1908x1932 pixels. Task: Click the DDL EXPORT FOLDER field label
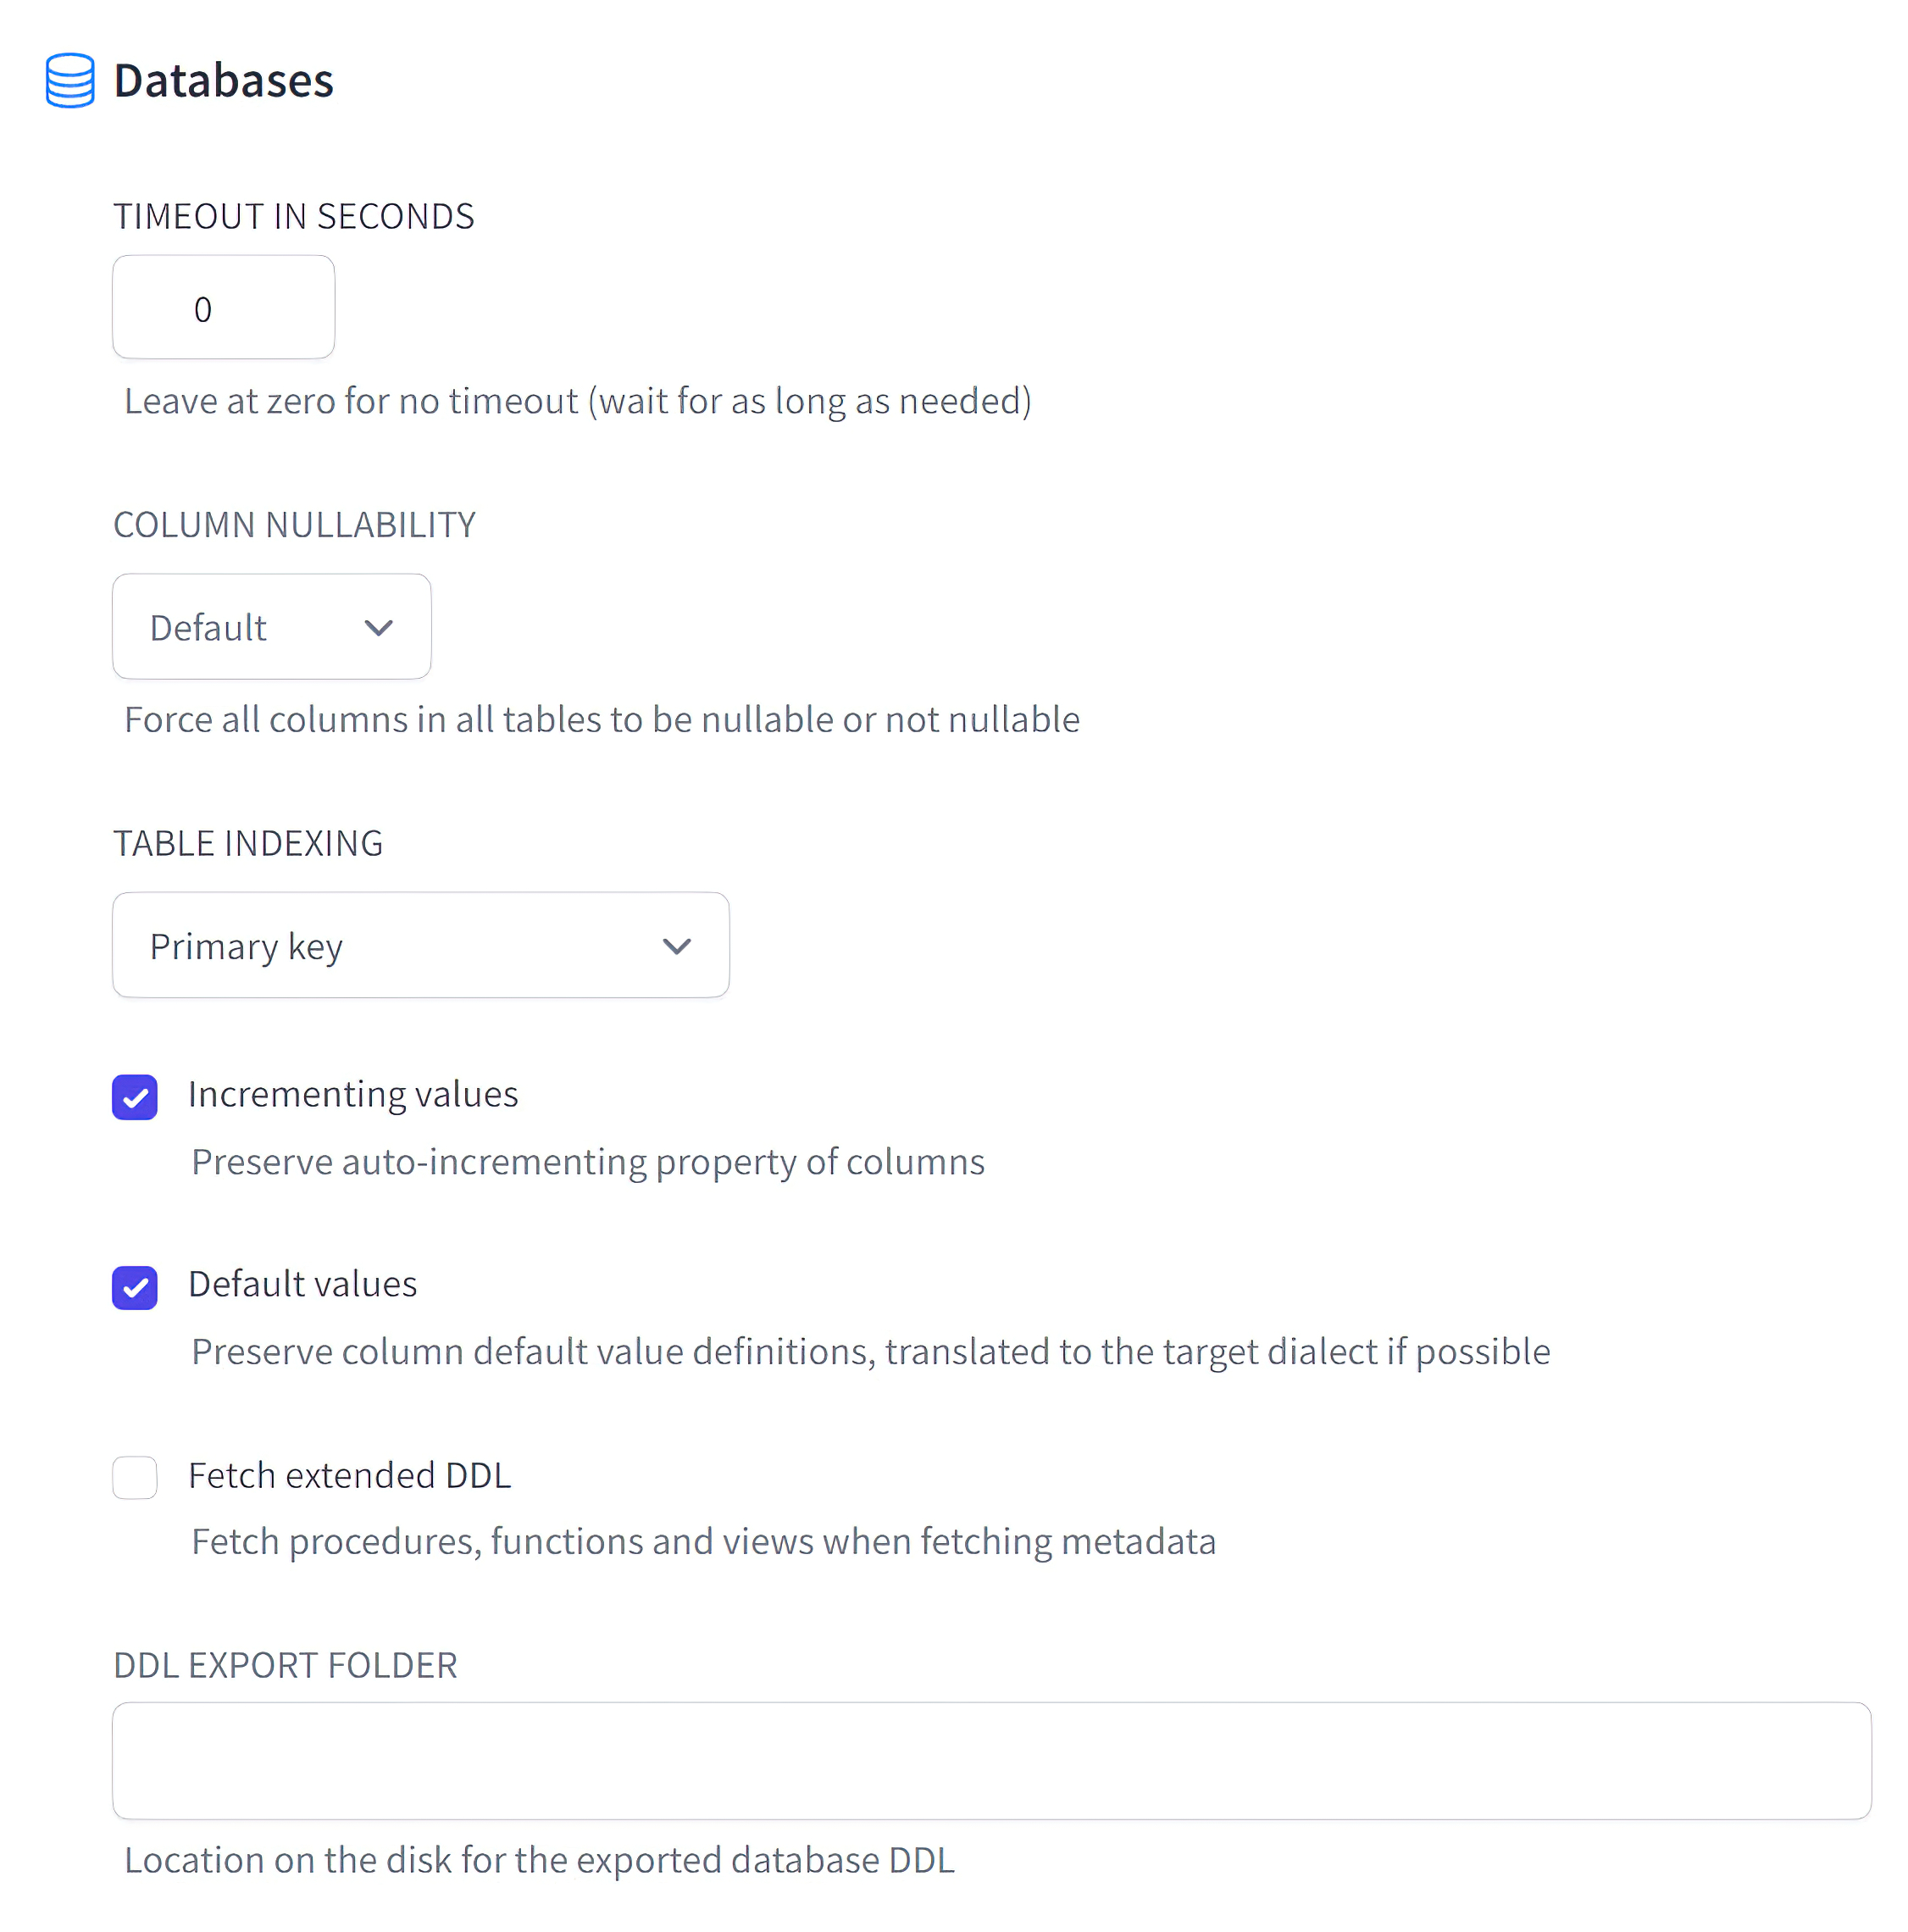point(285,1665)
